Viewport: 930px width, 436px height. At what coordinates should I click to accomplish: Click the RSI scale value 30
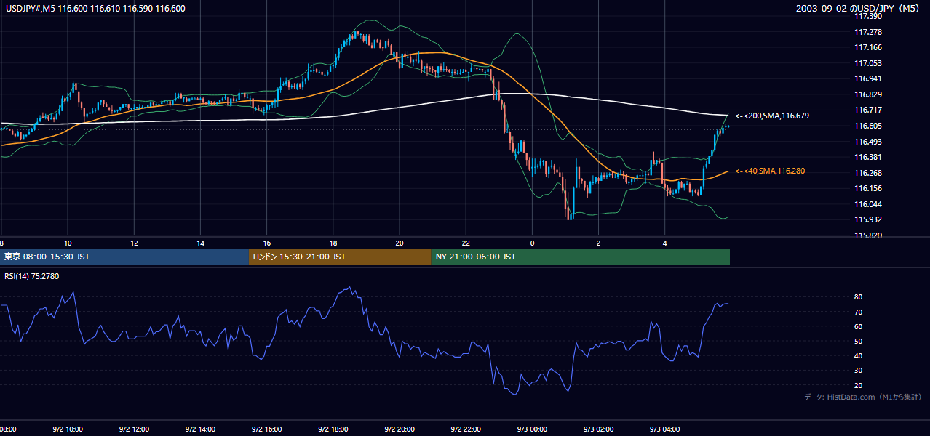click(859, 370)
